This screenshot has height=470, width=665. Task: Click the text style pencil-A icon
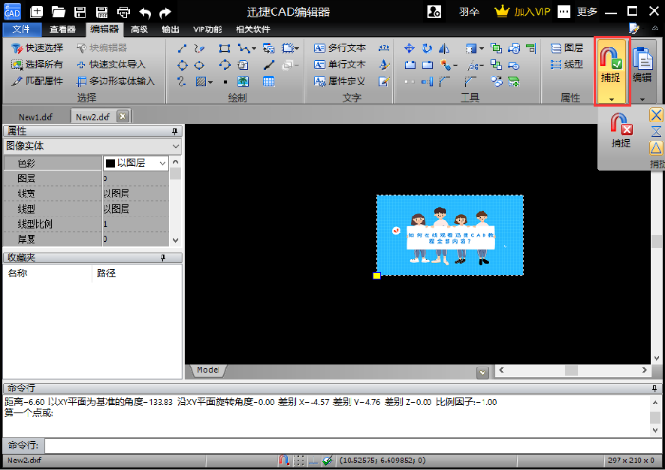tap(384, 65)
